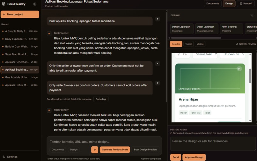
Task: Open the Form Booking screen card
Action: click(231, 29)
